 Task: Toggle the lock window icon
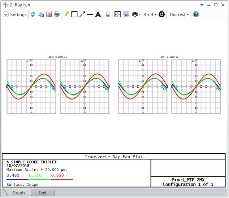point(108,14)
